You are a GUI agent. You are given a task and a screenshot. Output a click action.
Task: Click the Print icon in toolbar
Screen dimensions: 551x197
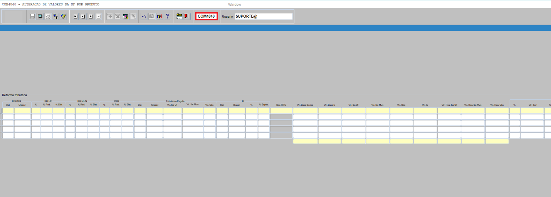coord(48,17)
